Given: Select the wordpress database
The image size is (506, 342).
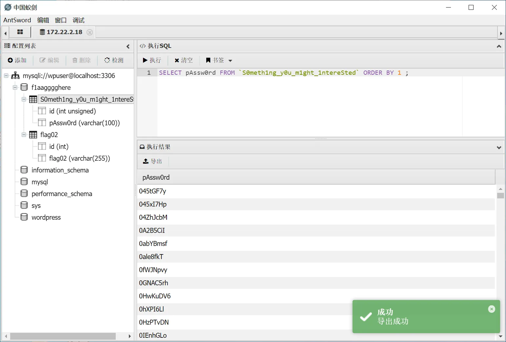Looking at the screenshot, I should click(x=46, y=217).
